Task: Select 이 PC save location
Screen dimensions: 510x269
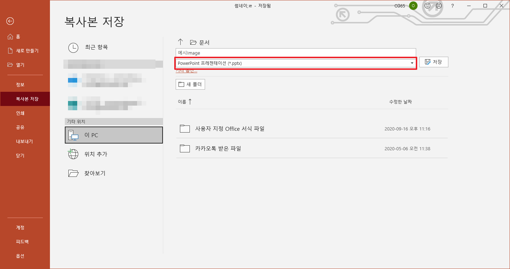Action: click(114, 135)
